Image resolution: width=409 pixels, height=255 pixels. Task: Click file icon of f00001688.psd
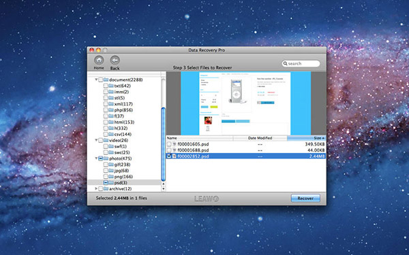(x=175, y=150)
